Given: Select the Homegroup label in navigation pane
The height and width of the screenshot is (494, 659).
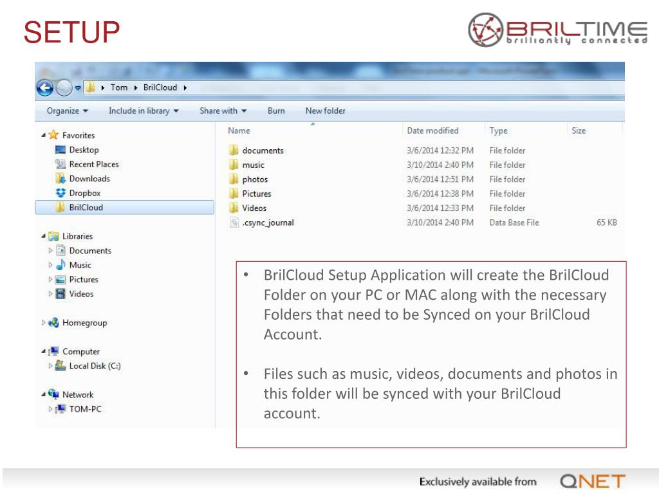Looking at the screenshot, I should click(x=84, y=323).
